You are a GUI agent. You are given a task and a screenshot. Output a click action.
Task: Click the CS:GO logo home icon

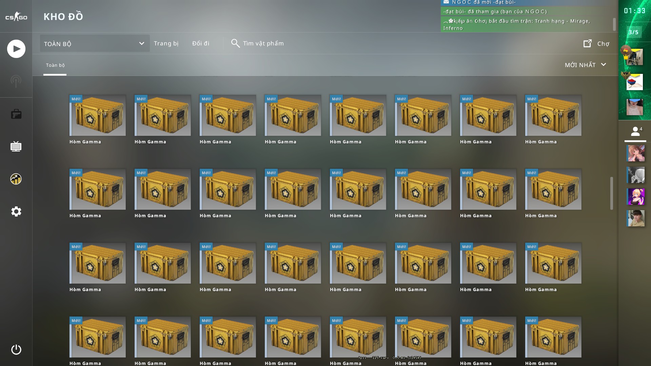(x=16, y=17)
